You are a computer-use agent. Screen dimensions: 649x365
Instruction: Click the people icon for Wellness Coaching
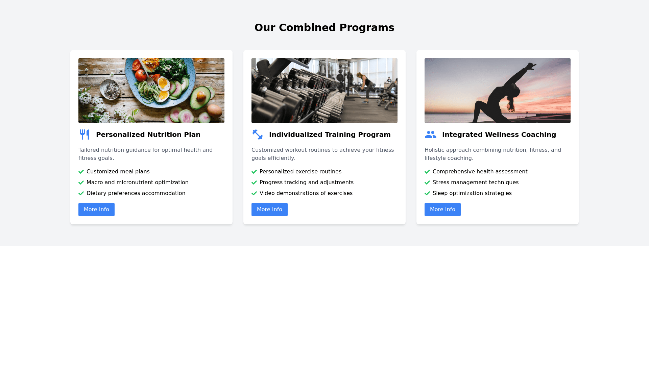coord(430,135)
